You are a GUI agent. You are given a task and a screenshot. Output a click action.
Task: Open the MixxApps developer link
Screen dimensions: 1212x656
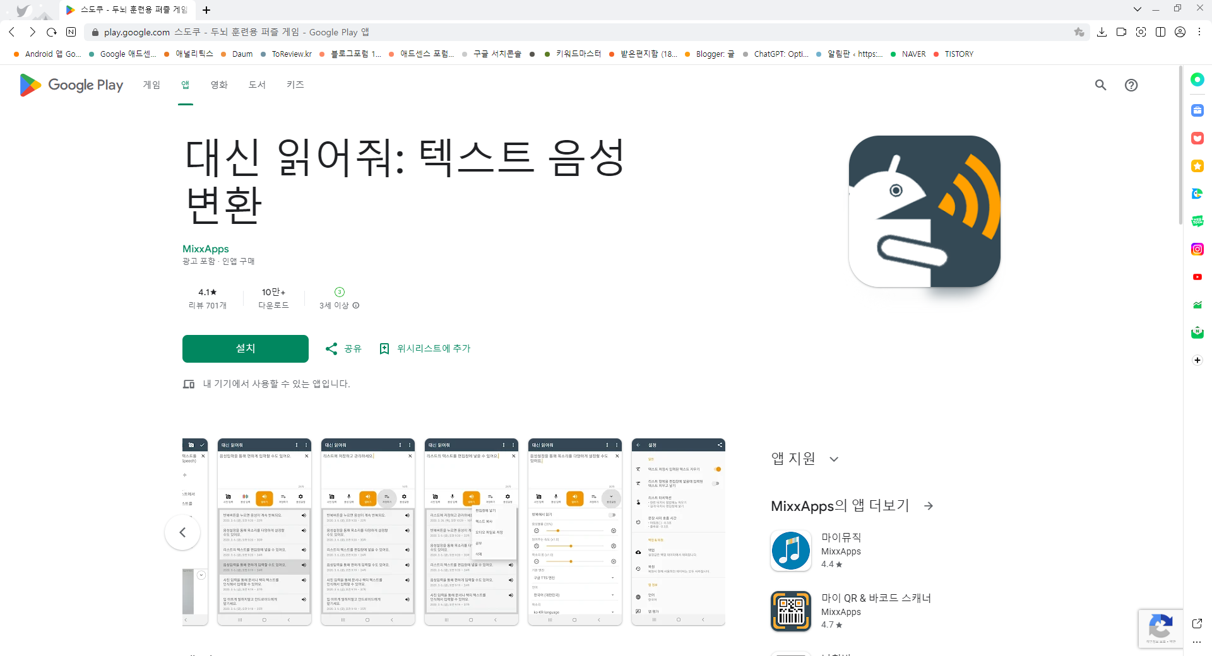click(205, 249)
